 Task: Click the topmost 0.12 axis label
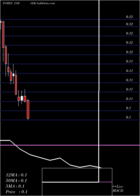coord(129,17)
